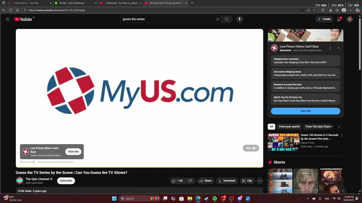This screenshot has width=362, height=203.
Task: Skip the MyUS advertisement
Action: click(251, 148)
